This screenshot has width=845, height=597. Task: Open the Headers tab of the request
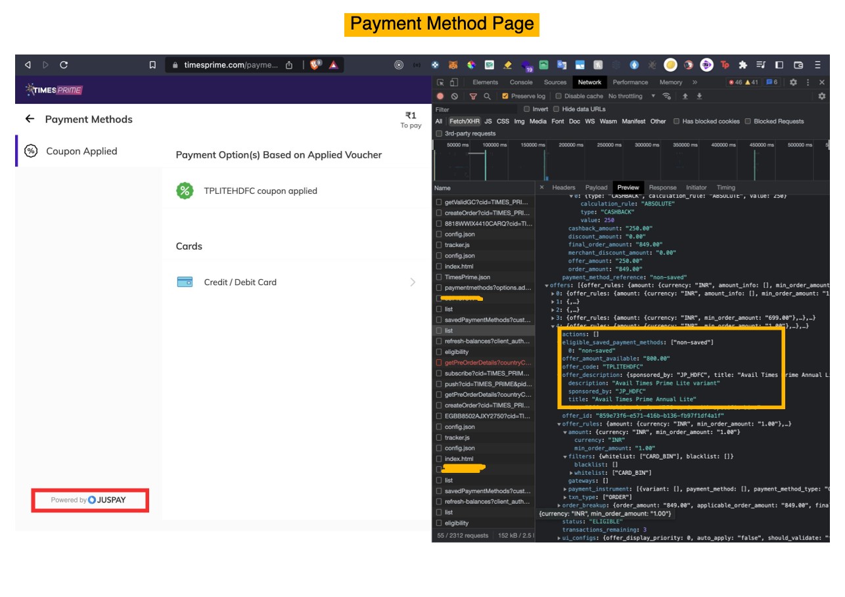[x=563, y=188]
